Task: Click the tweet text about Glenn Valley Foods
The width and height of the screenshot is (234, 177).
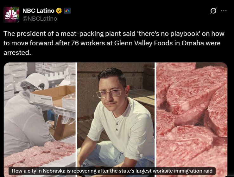Action: (114, 43)
